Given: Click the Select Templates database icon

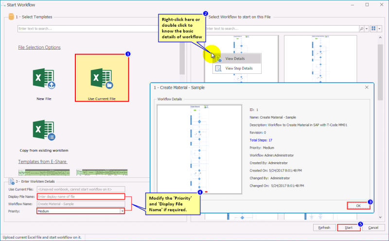Looking at the screenshot, I should pyautogui.click(x=10, y=17).
